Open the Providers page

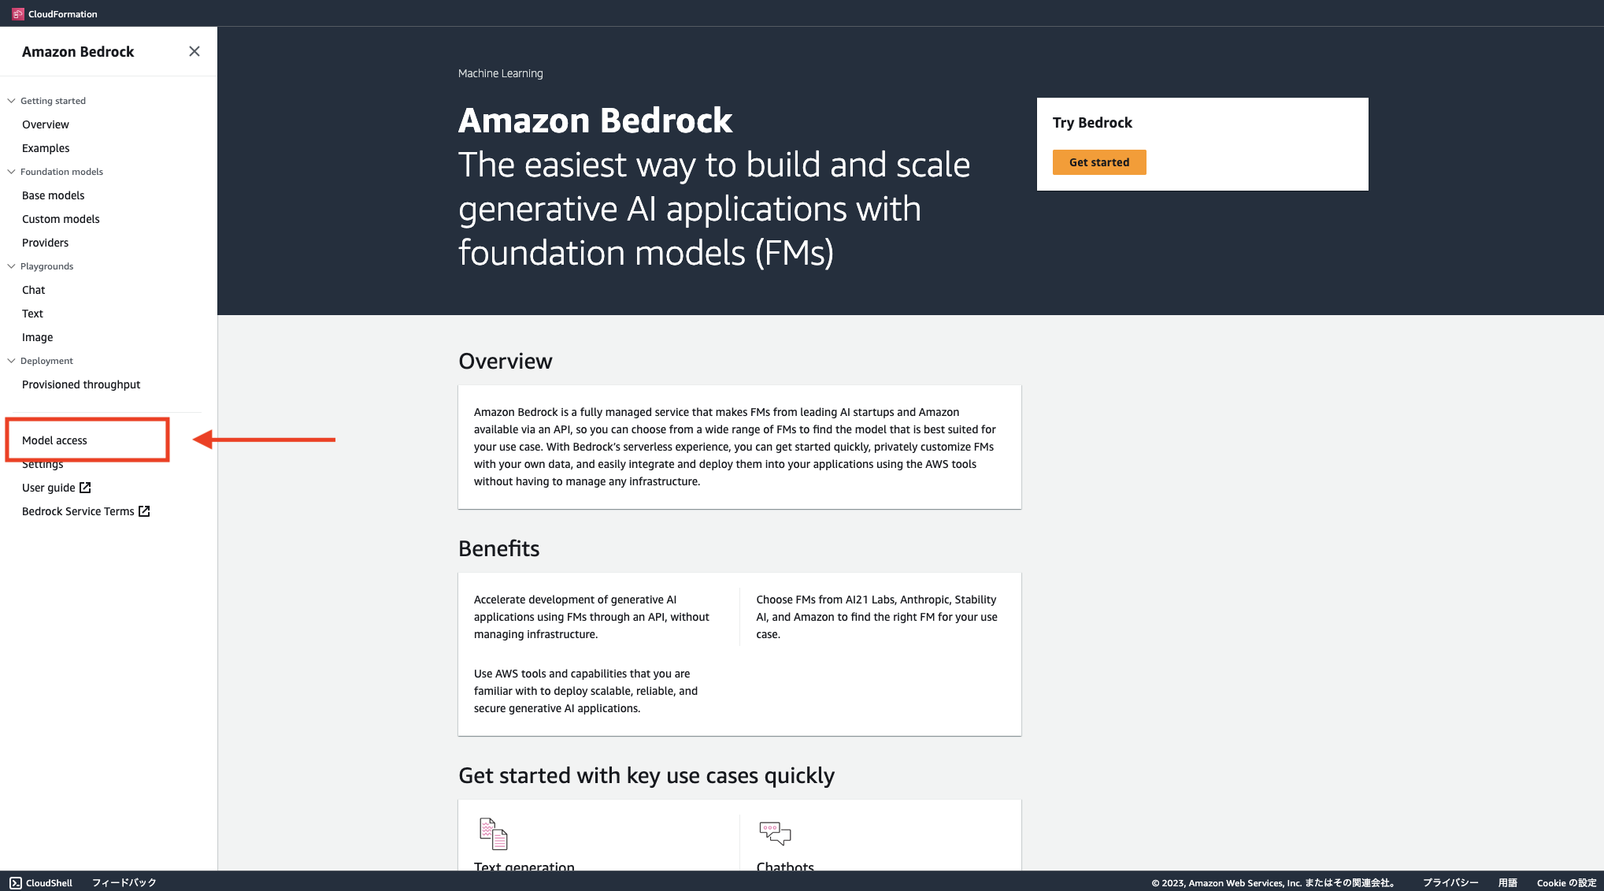coord(45,243)
